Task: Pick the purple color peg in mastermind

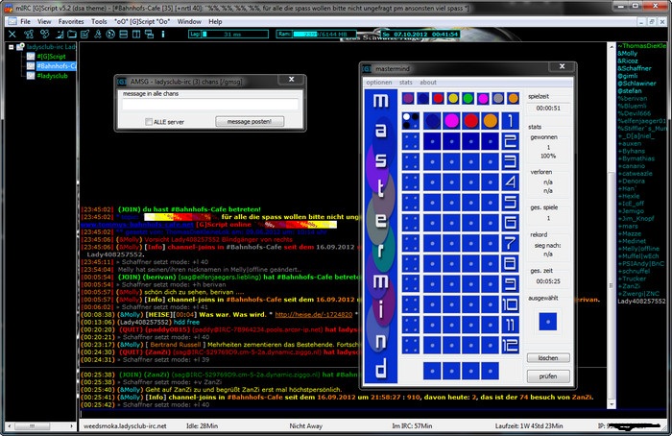Action: 408,99
